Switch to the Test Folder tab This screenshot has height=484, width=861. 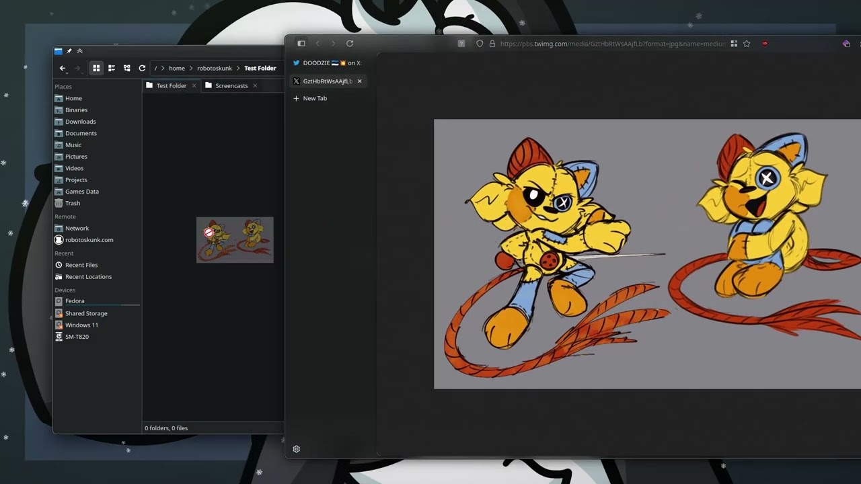coord(172,85)
